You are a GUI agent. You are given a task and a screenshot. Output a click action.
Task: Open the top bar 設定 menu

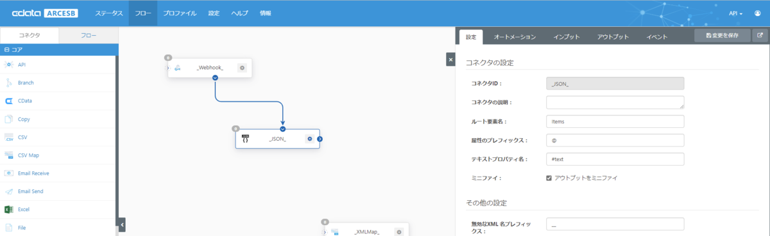coord(214,13)
